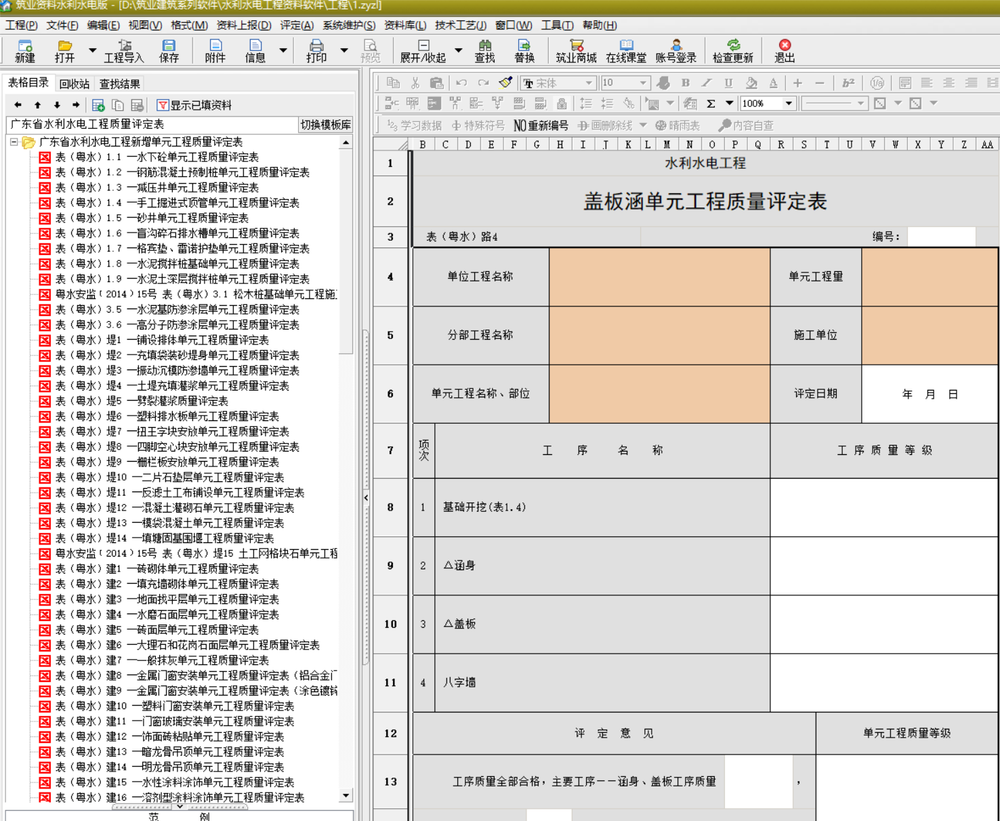Open the line style dropdown
1000x821 pixels.
(x=860, y=104)
